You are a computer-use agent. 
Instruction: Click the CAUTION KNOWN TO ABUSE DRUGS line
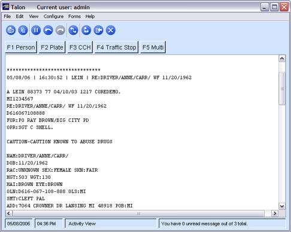[59, 142]
